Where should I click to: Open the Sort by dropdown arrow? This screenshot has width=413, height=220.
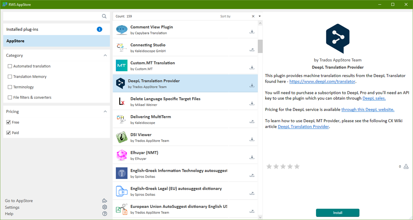(260, 16)
